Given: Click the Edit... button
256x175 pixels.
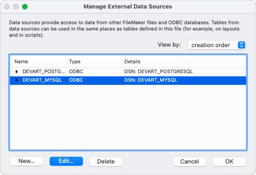Looking at the screenshot, I should click(x=66, y=161).
